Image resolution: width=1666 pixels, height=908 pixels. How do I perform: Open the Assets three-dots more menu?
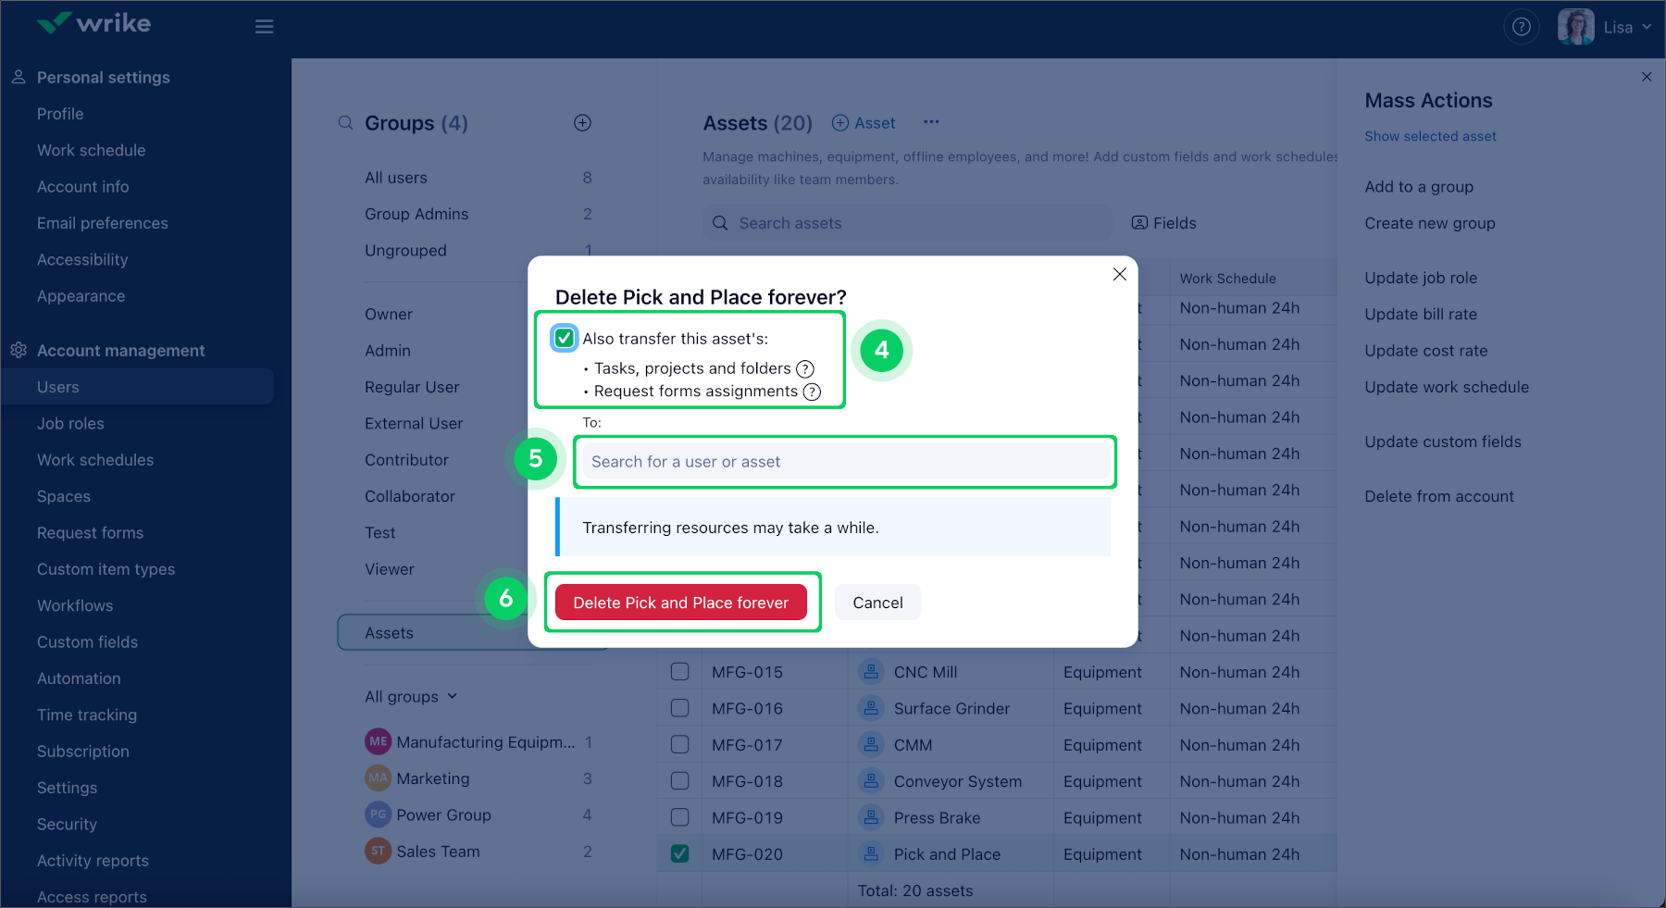[x=931, y=122]
